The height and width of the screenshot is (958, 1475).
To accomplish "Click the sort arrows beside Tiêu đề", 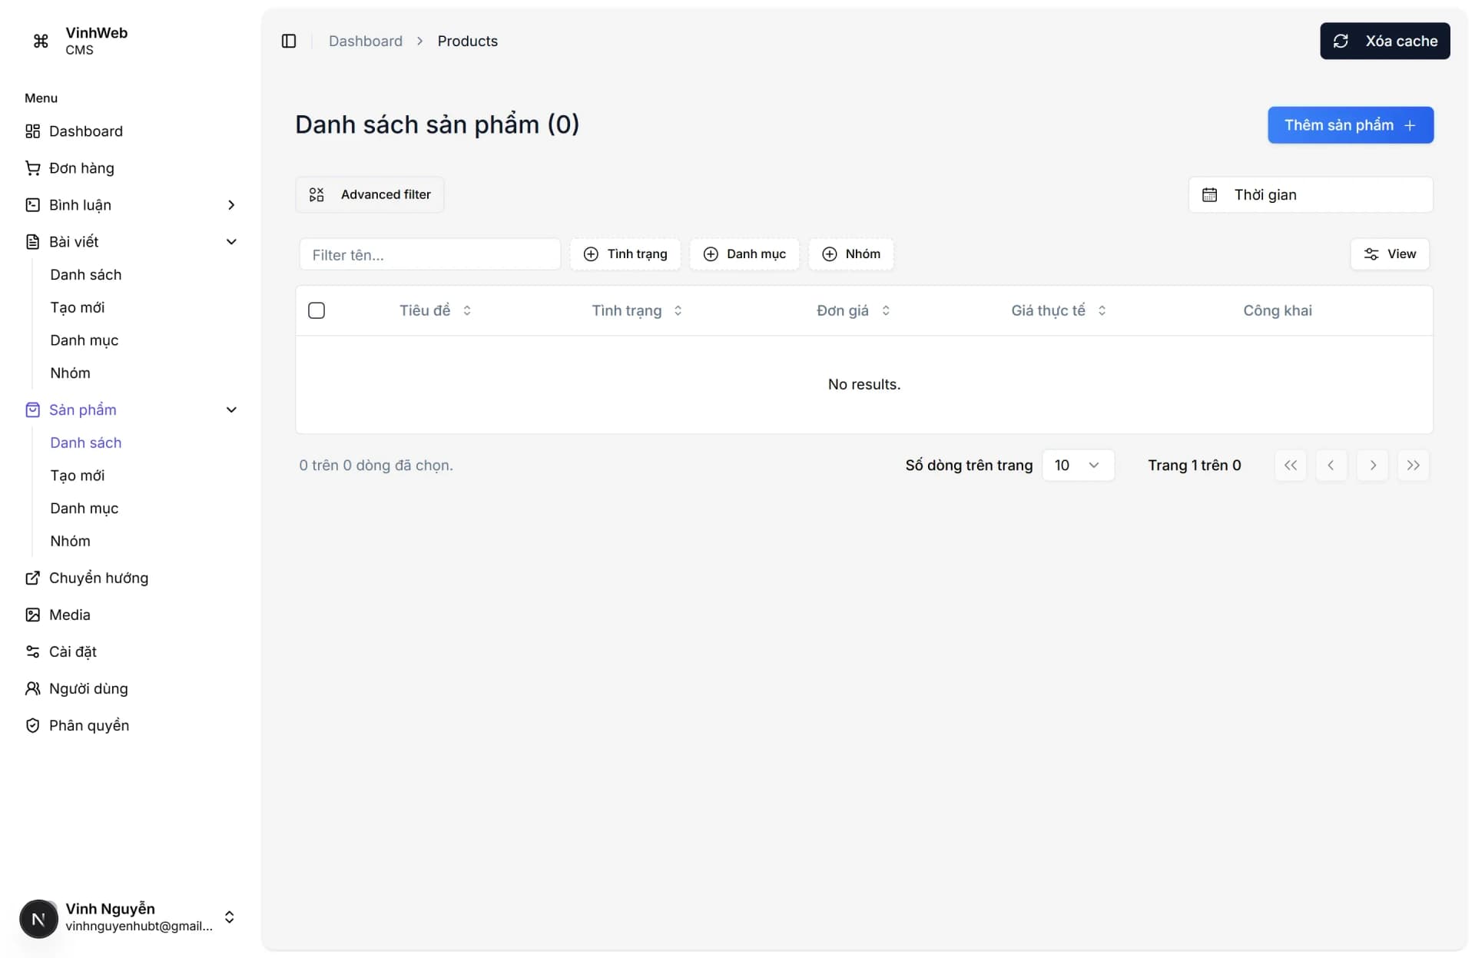I will tap(468, 310).
